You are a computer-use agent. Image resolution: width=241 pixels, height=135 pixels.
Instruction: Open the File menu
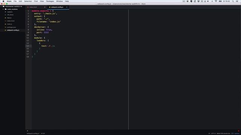pyautogui.click(x=15, y=1)
